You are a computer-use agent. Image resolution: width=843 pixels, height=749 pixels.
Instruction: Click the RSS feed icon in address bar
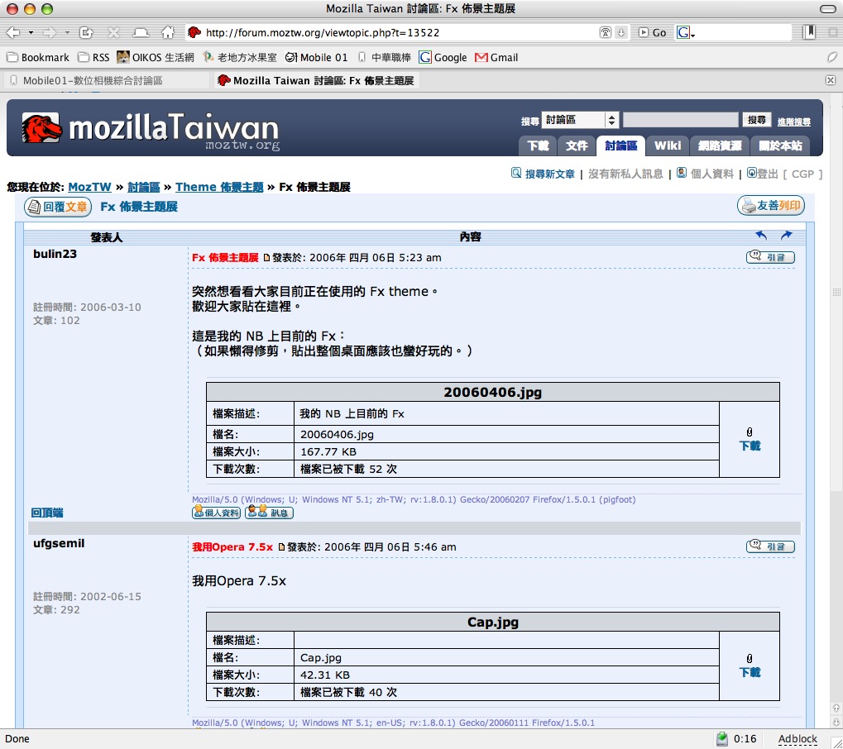point(606,32)
